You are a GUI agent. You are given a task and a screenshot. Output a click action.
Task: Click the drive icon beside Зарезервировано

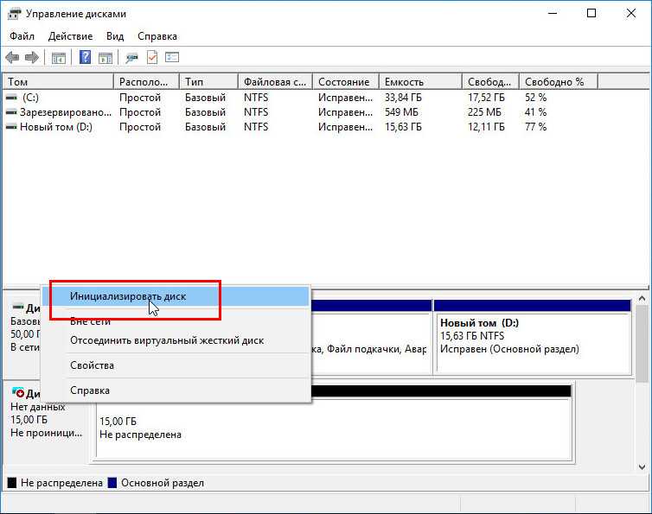(11, 112)
